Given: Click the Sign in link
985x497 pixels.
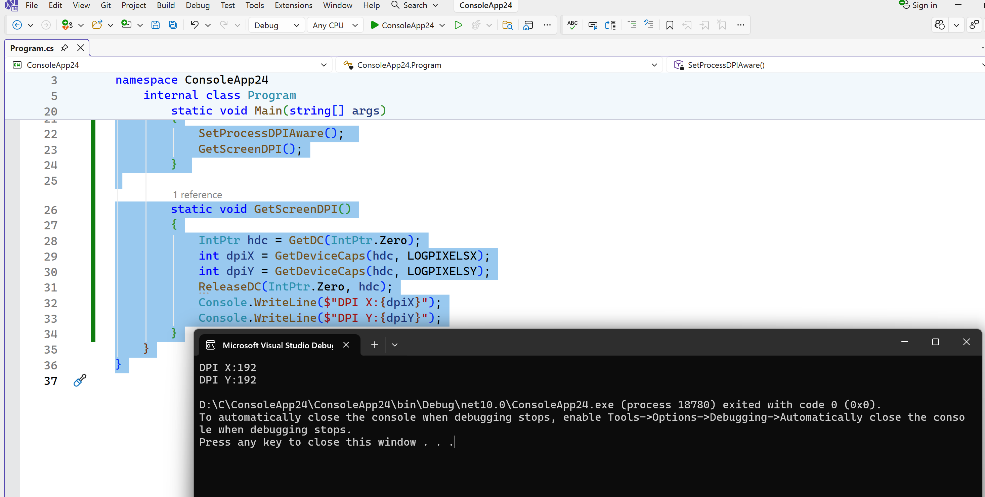Looking at the screenshot, I should click(x=924, y=5).
